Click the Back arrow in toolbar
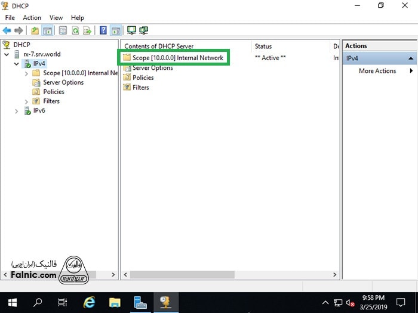The width and height of the screenshot is (418, 313). point(7,30)
